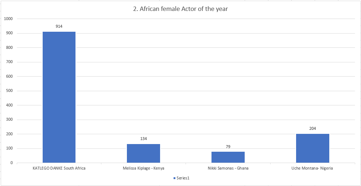Select the 134 data label

click(x=143, y=139)
